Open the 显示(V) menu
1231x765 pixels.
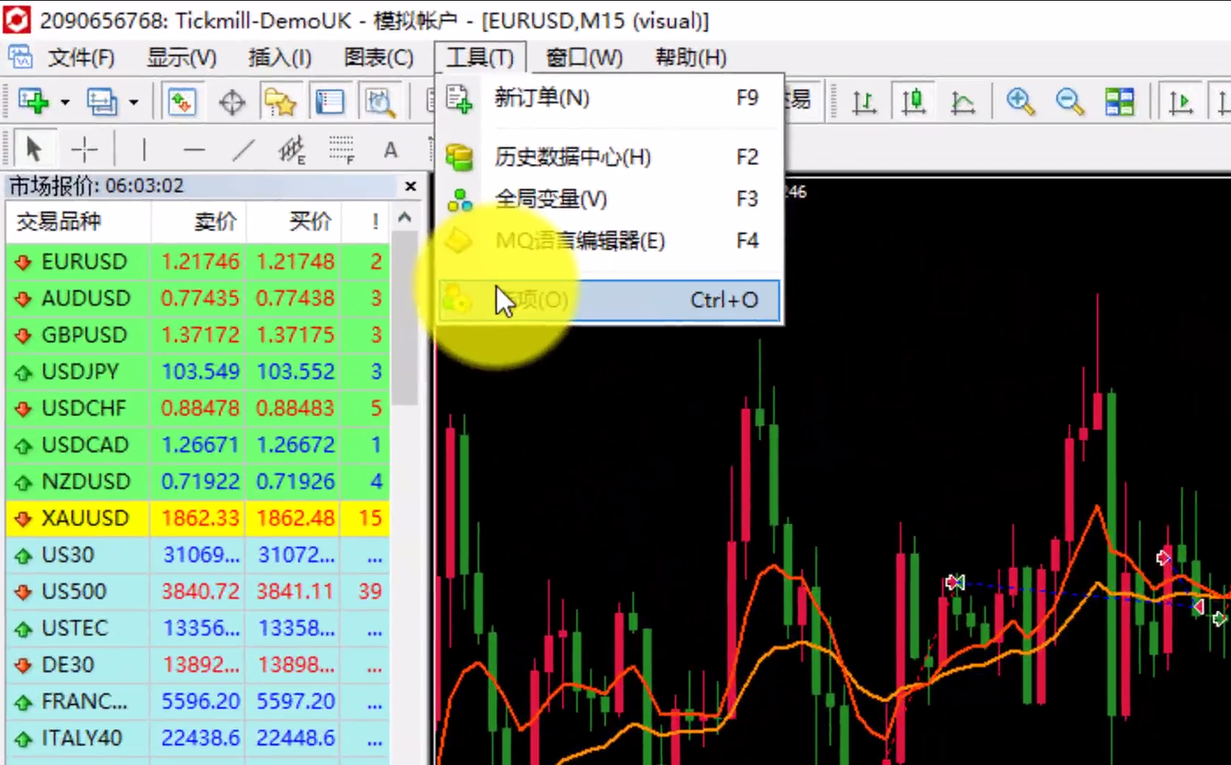[x=181, y=57]
